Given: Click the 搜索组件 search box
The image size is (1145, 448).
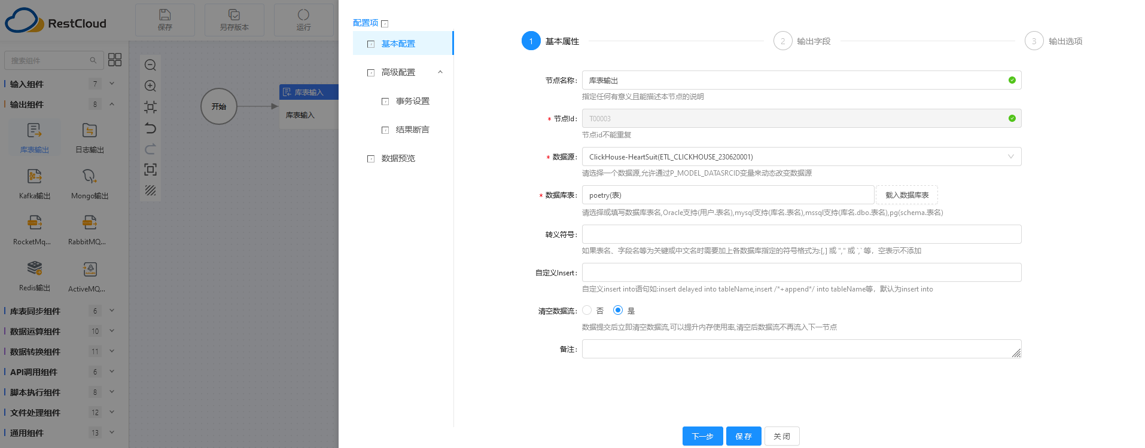Looking at the screenshot, I should pyautogui.click(x=53, y=60).
